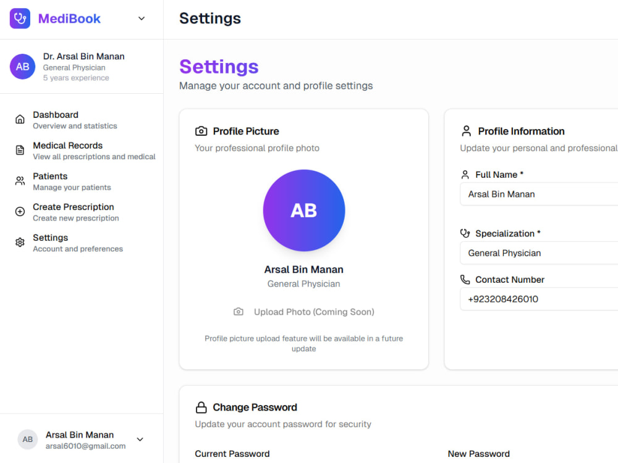Screen dimensions: 618x463
Task: Go to Dashboard menu item
Action: tap(82, 120)
